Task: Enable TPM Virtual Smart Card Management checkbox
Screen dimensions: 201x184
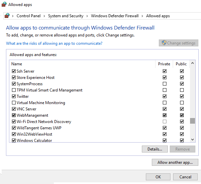Action: [14, 90]
